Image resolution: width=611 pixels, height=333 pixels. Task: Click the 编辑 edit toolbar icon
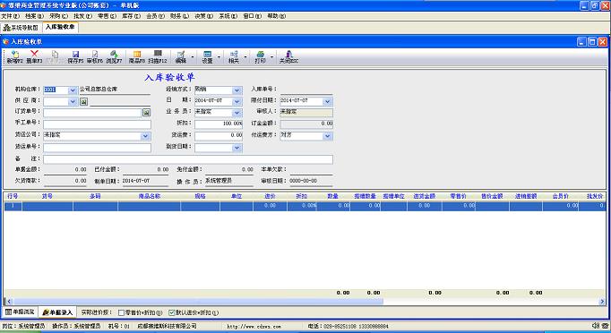pyautogui.click(x=181, y=55)
